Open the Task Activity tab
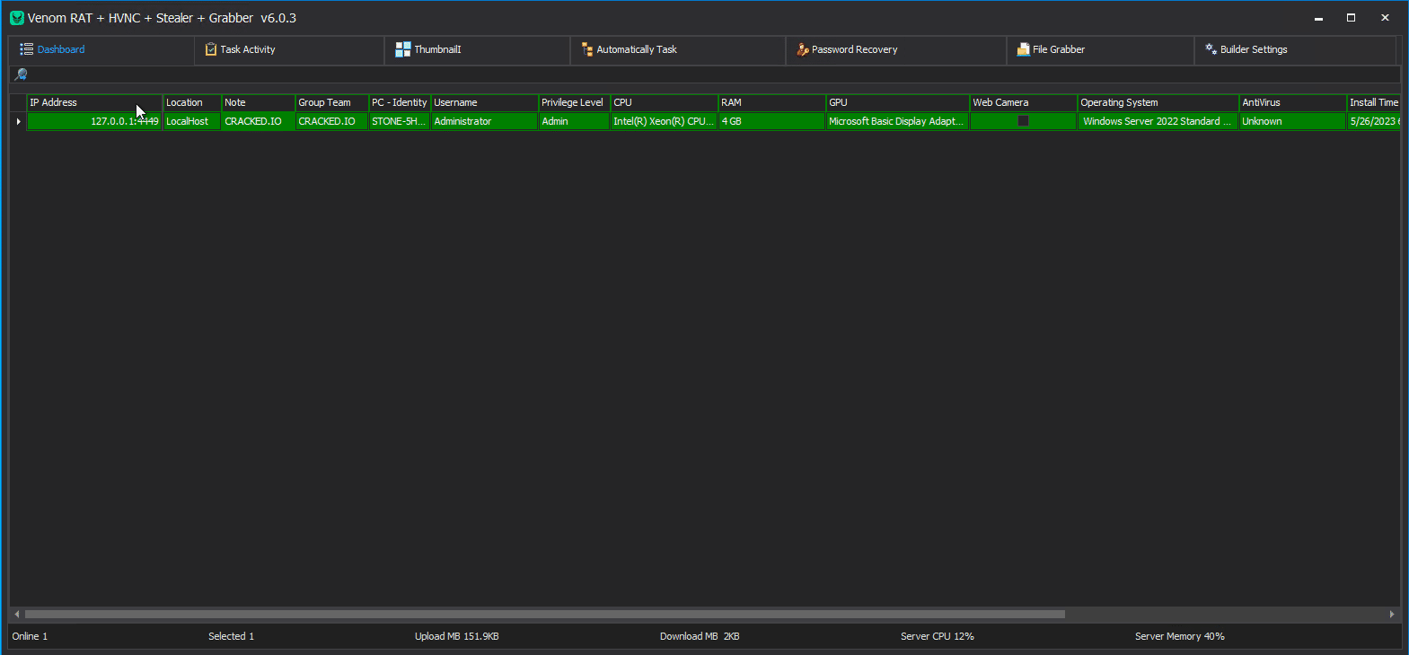 point(289,49)
